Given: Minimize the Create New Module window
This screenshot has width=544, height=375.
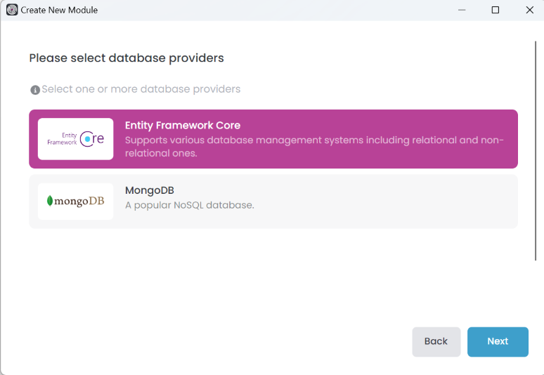Looking at the screenshot, I should (x=462, y=10).
